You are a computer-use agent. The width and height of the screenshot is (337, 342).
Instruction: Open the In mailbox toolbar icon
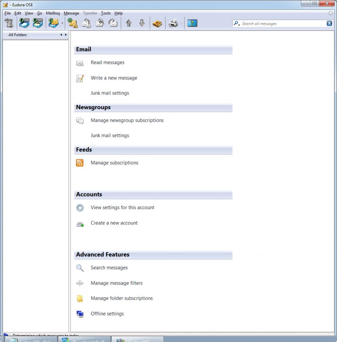click(x=24, y=23)
